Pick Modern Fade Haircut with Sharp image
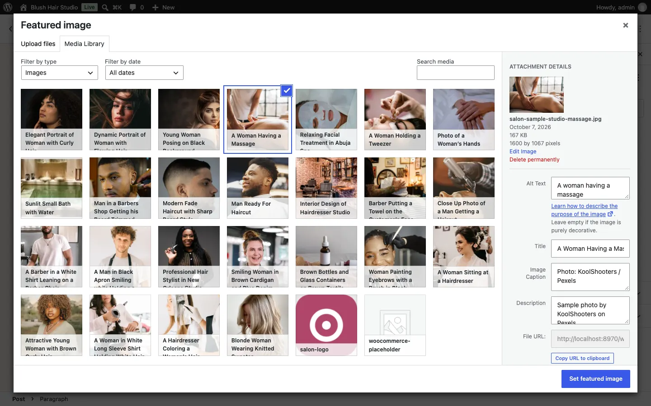This screenshot has height=406, width=651. pos(189,188)
